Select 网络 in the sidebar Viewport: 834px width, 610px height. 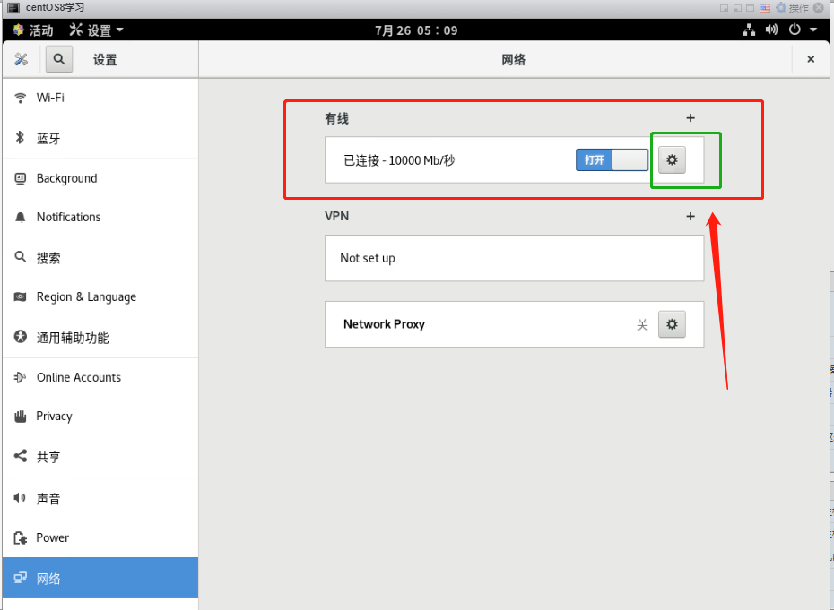(100, 578)
